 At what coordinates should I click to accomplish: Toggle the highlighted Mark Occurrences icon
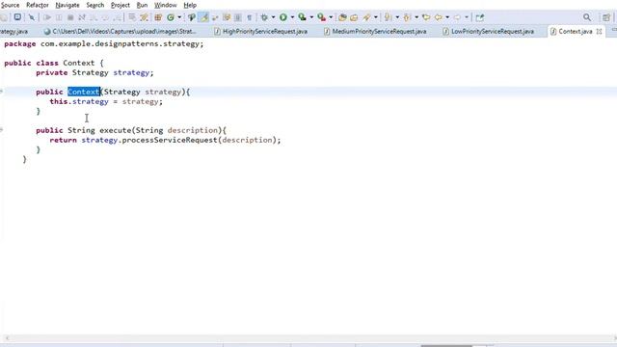(203, 17)
